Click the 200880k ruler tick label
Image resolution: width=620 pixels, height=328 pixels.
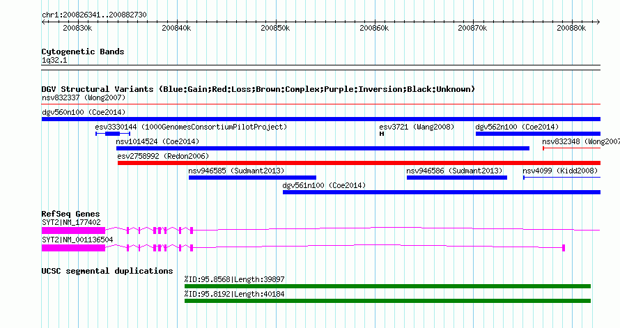[571, 28]
